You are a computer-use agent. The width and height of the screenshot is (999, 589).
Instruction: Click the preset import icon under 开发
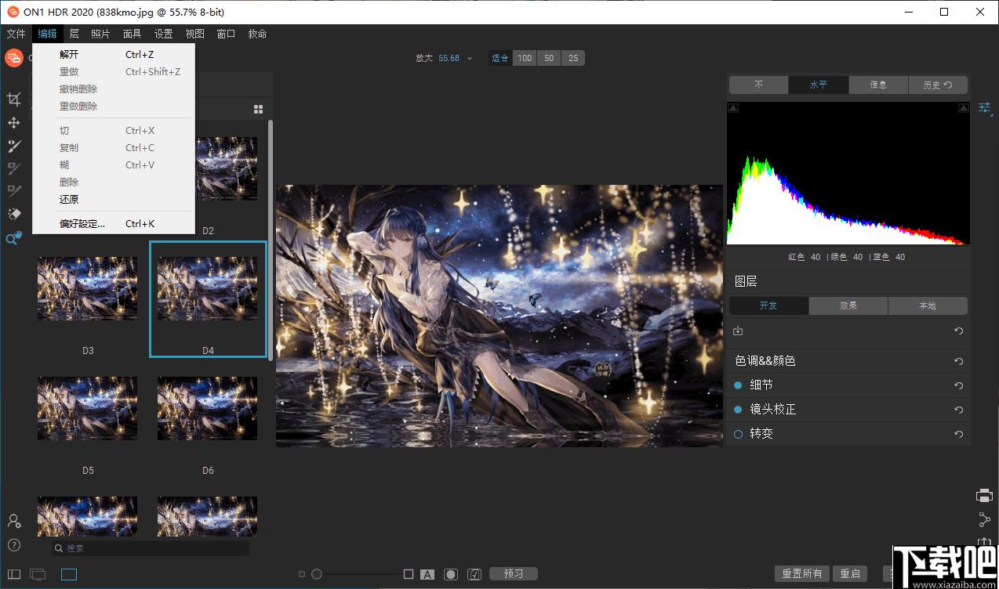738,331
